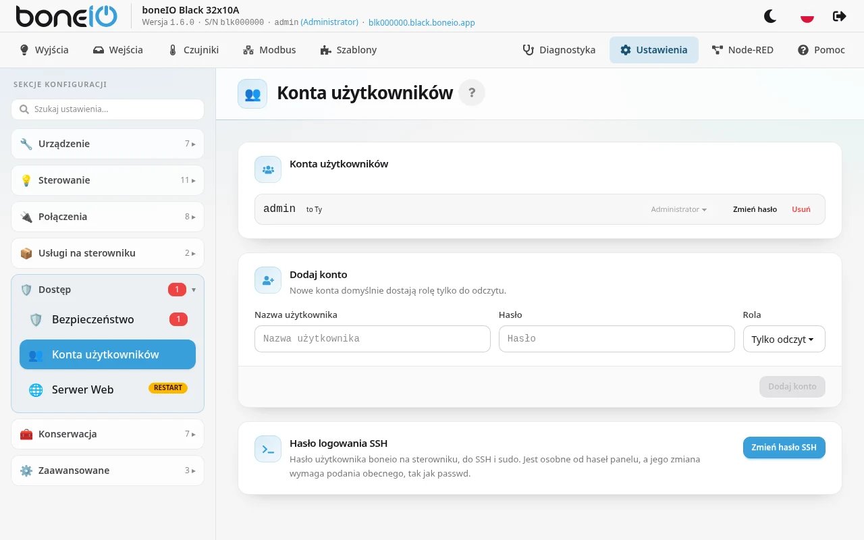
Task: Expand the Sterowanie section
Action: [x=107, y=180]
